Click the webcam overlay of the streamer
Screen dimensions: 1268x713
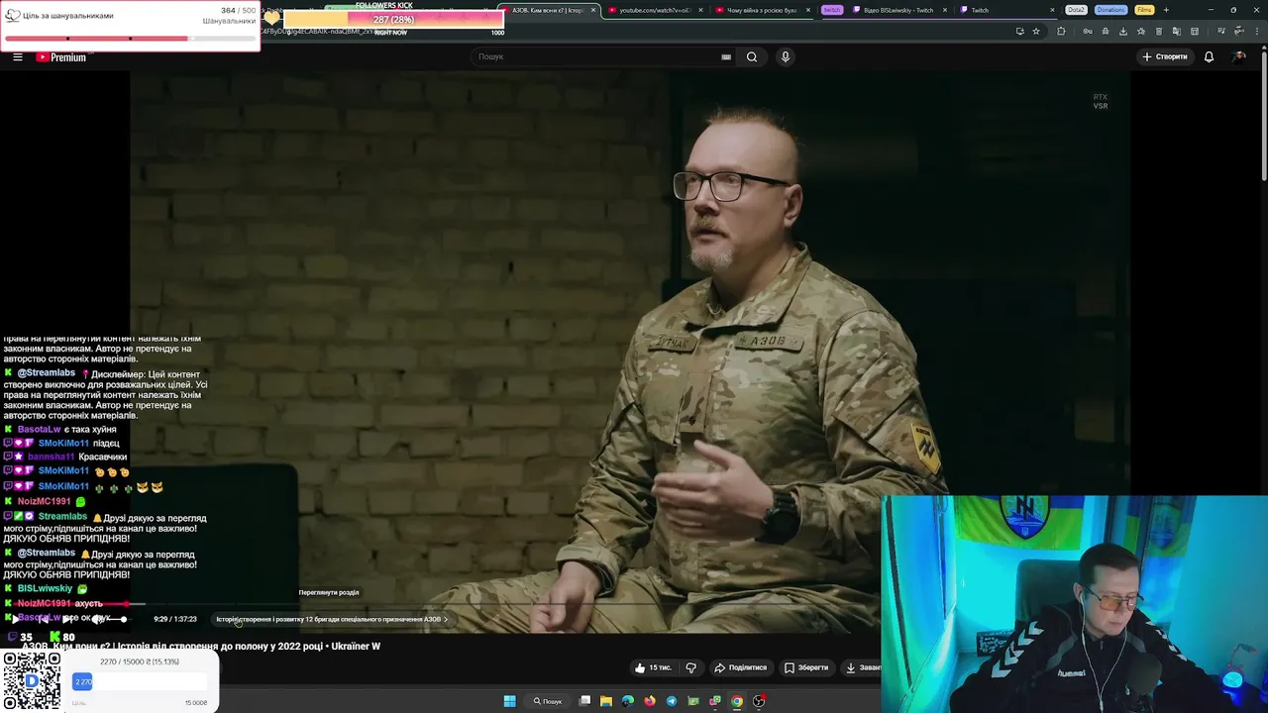[1074, 603]
